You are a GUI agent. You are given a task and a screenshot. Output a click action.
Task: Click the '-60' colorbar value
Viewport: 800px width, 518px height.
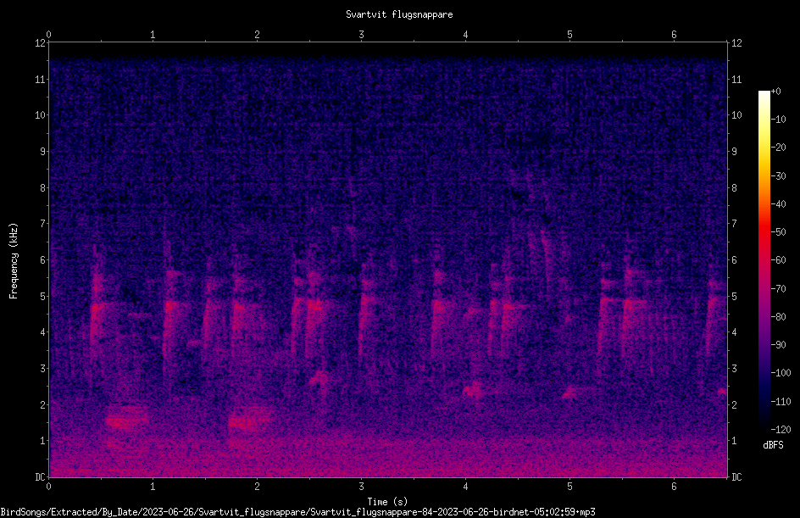pyautogui.click(x=778, y=260)
